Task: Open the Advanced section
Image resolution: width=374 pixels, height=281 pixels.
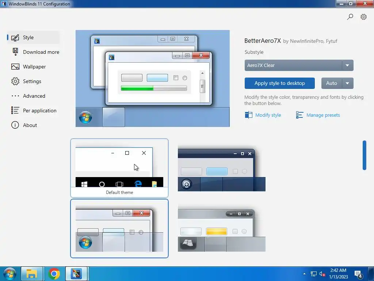Action: [33, 96]
